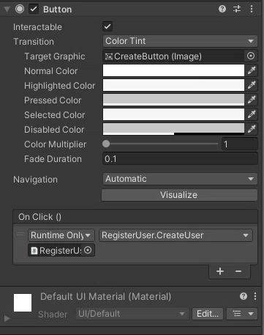Open Button component presets icon

point(237,9)
